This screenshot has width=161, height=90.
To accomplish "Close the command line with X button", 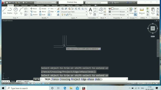I will tap(36, 79).
